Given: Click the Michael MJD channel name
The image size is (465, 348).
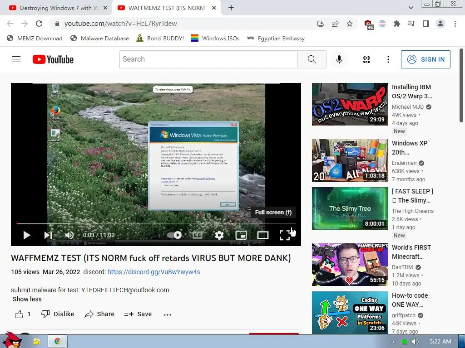Looking at the screenshot, I should coord(408,107).
